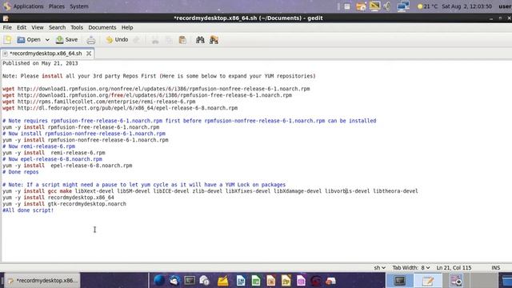Open the File menu
This screenshot has height=288, width=512.
click(x=7, y=27)
